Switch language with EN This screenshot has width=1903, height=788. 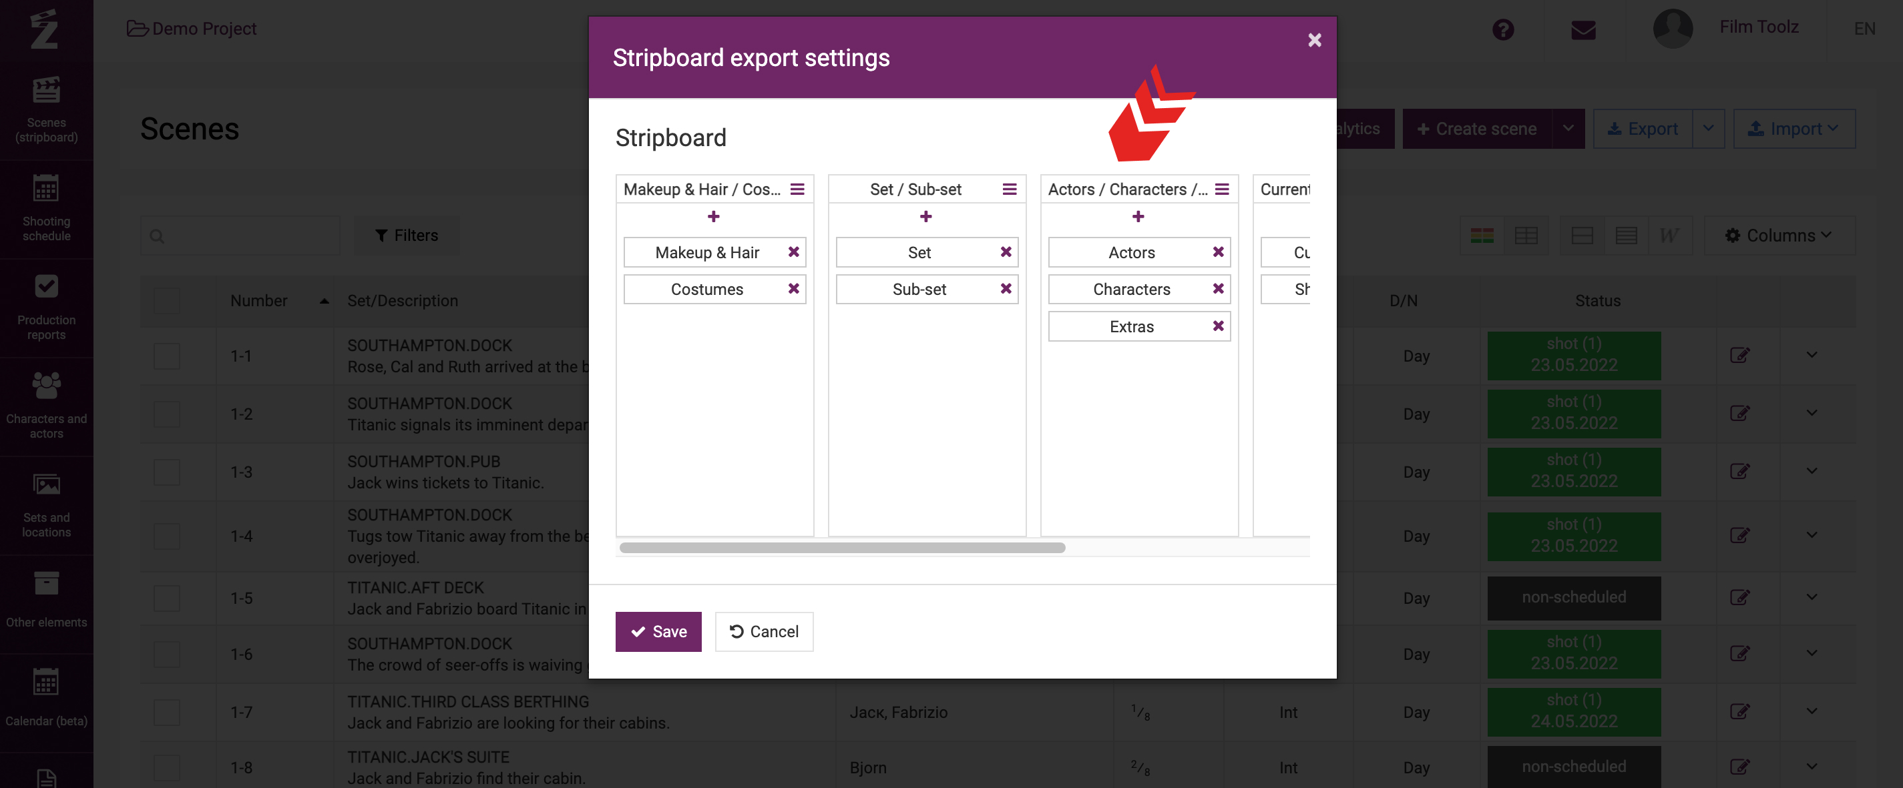pos(1864,28)
